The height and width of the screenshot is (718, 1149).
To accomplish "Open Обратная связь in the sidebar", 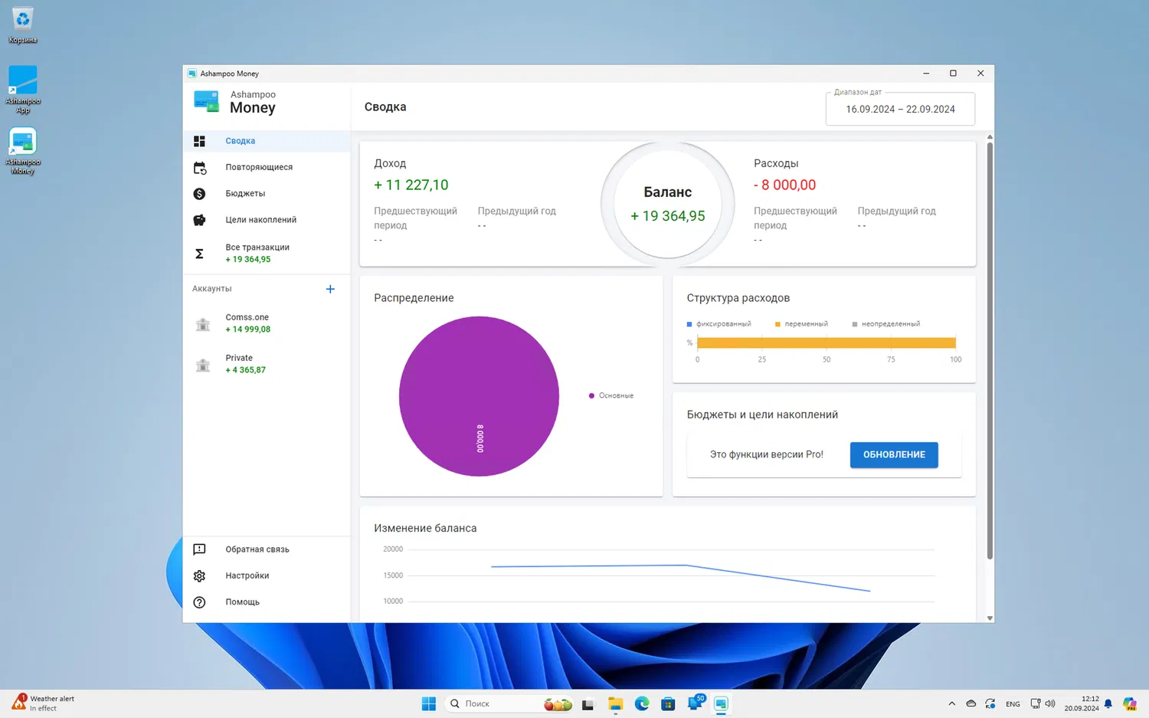I will tap(267, 549).
